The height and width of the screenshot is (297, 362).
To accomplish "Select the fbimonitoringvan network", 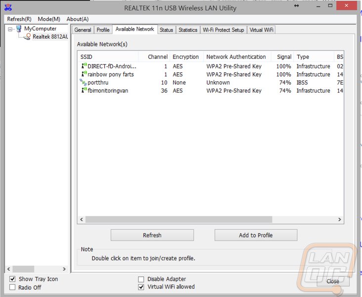I will pyautogui.click(x=211, y=91).
